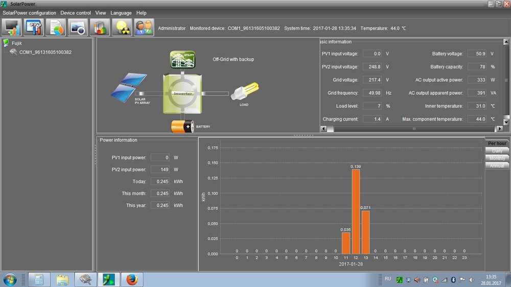Click the document with pie chart icon
511x287 pixels.
(56, 28)
